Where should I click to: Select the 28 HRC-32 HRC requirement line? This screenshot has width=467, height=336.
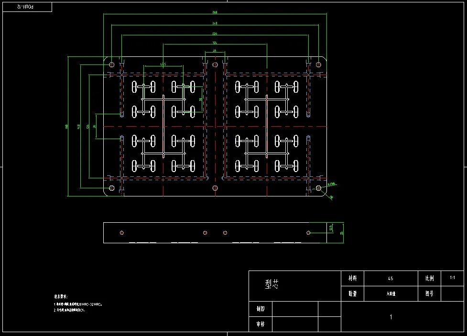(x=78, y=304)
